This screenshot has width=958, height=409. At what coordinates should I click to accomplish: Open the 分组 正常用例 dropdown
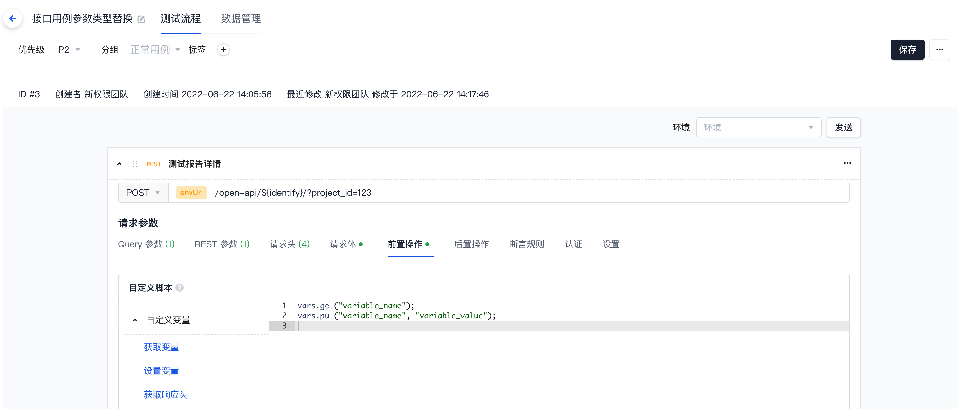(x=155, y=50)
